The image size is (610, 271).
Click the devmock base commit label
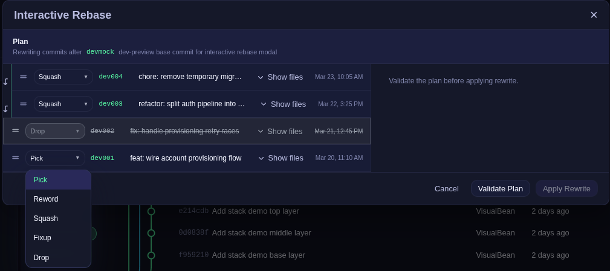(x=100, y=52)
